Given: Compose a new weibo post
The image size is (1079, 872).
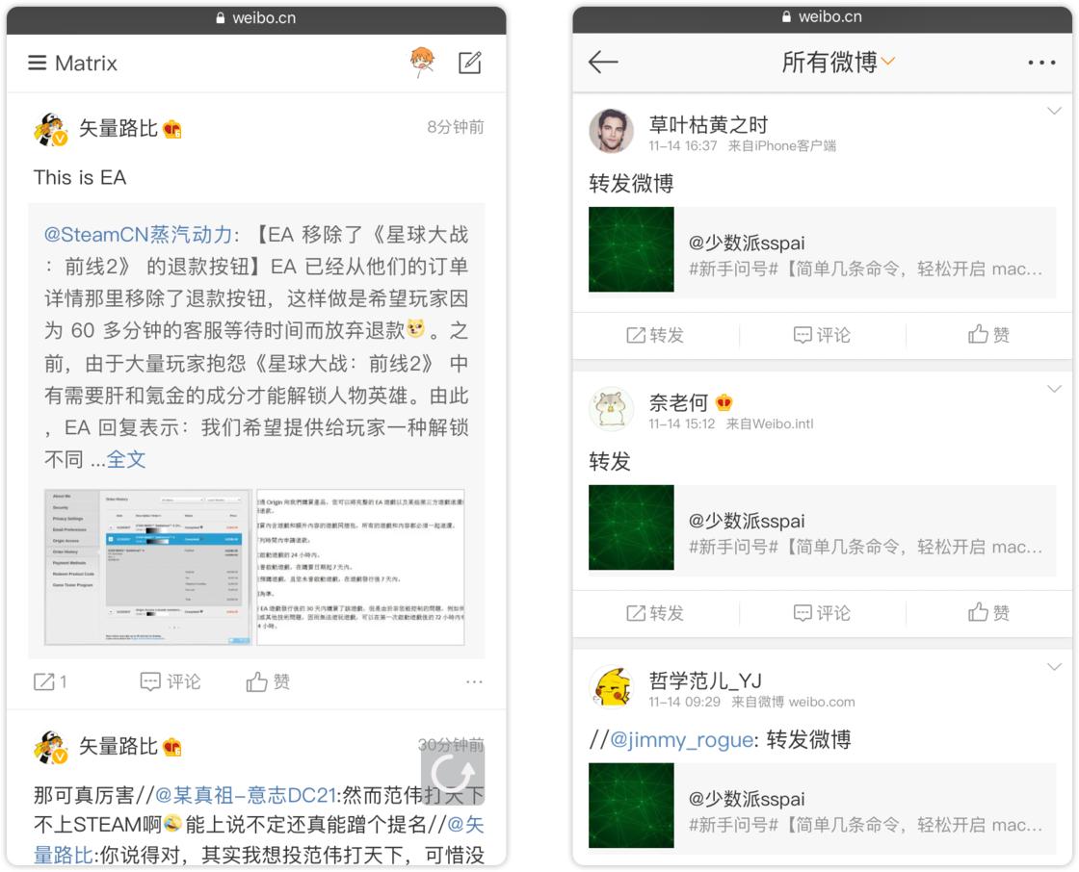Looking at the screenshot, I should coord(470,63).
